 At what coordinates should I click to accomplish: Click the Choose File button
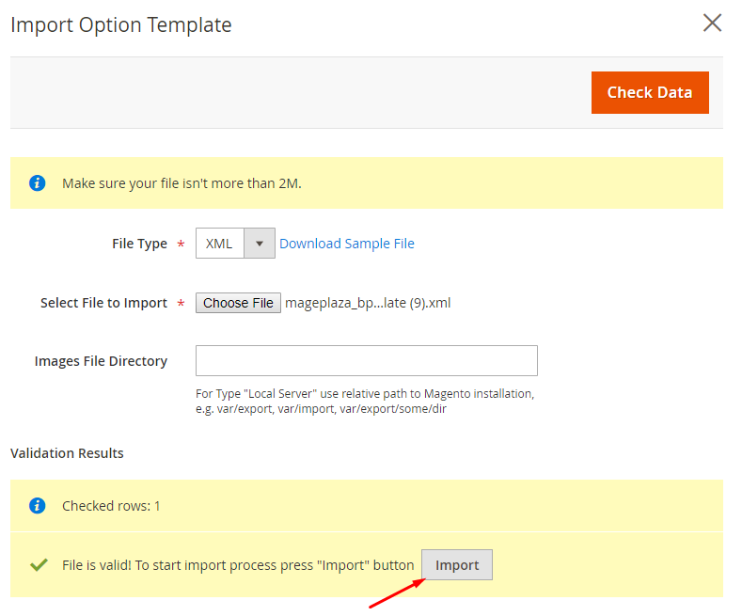pos(238,303)
